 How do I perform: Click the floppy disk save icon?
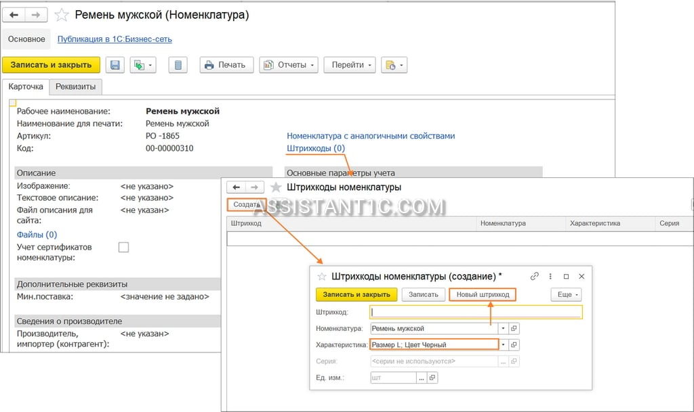(115, 65)
